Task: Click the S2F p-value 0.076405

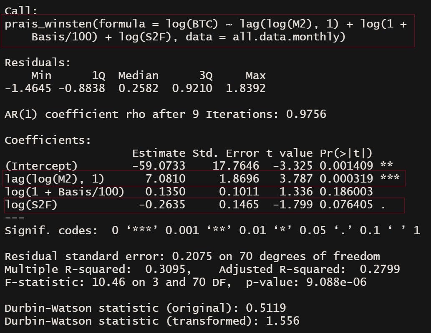Action: click(346, 205)
